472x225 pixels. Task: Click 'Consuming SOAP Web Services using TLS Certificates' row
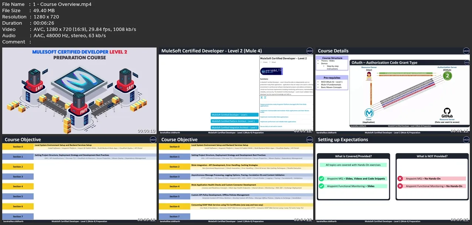[252, 207]
